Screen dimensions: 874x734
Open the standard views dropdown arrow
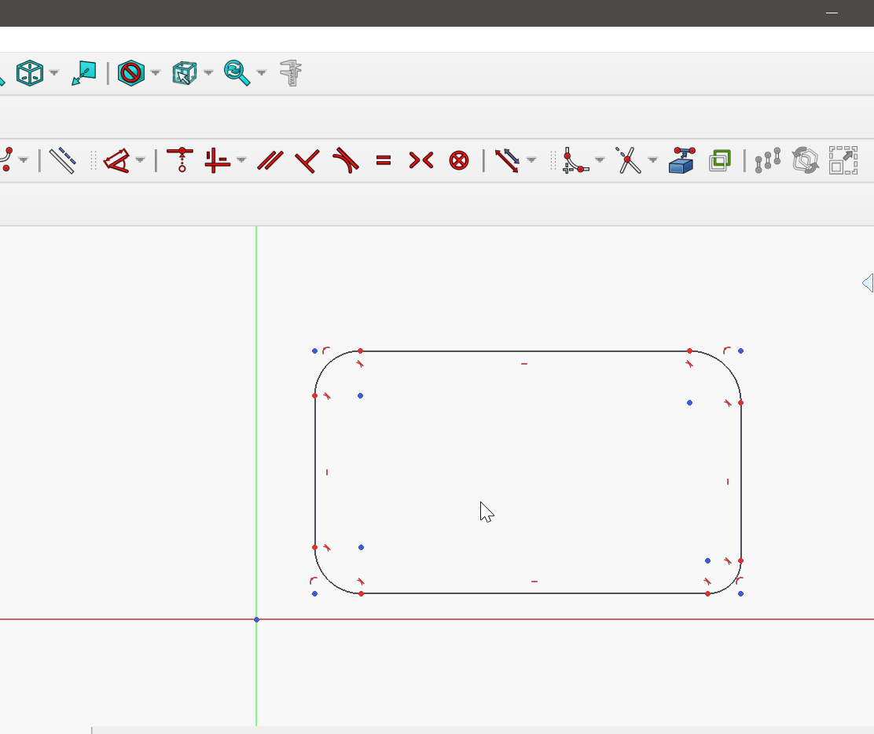54,72
